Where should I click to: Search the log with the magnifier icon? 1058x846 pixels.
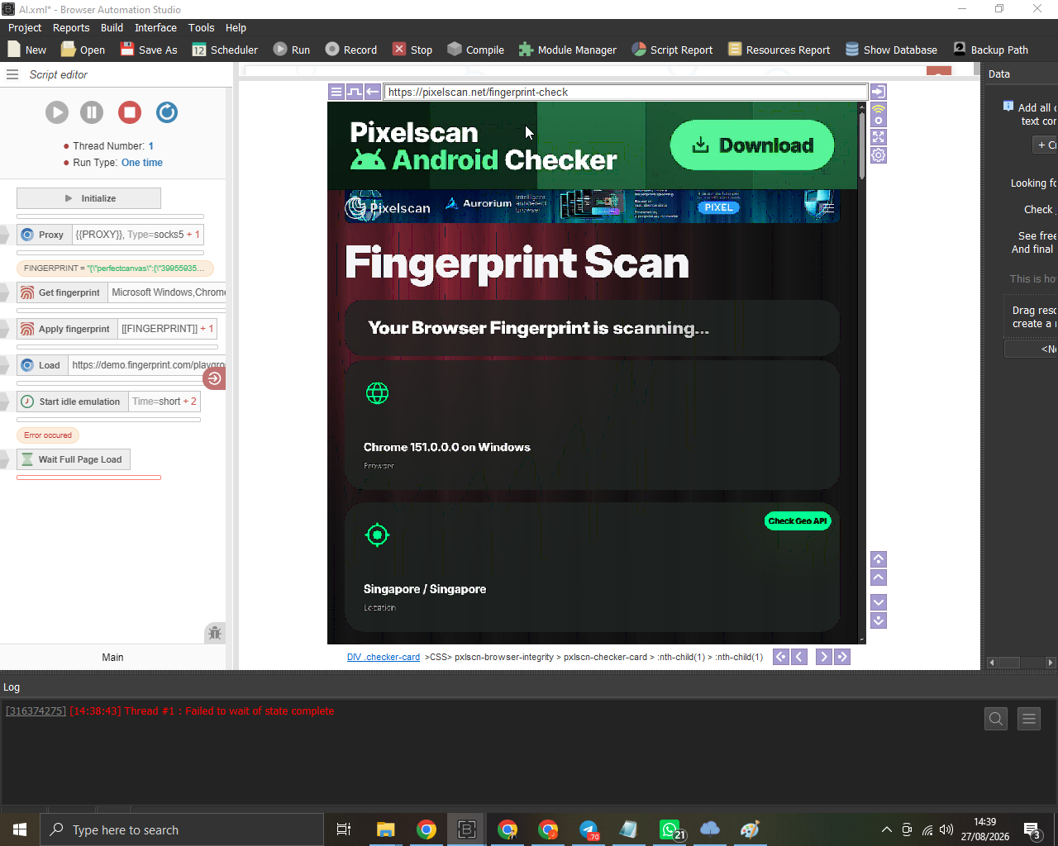(x=996, y=719)
